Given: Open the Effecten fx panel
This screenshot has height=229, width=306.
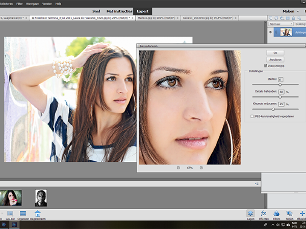Looking at the screenshot, I should tap(264, 214).
